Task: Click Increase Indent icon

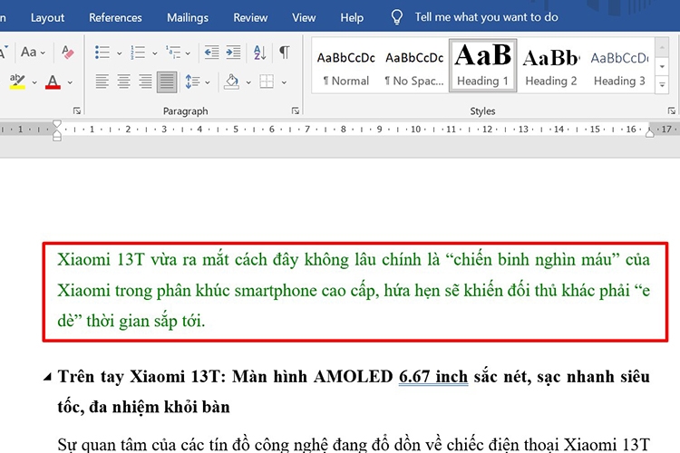Action: (233, 53)
